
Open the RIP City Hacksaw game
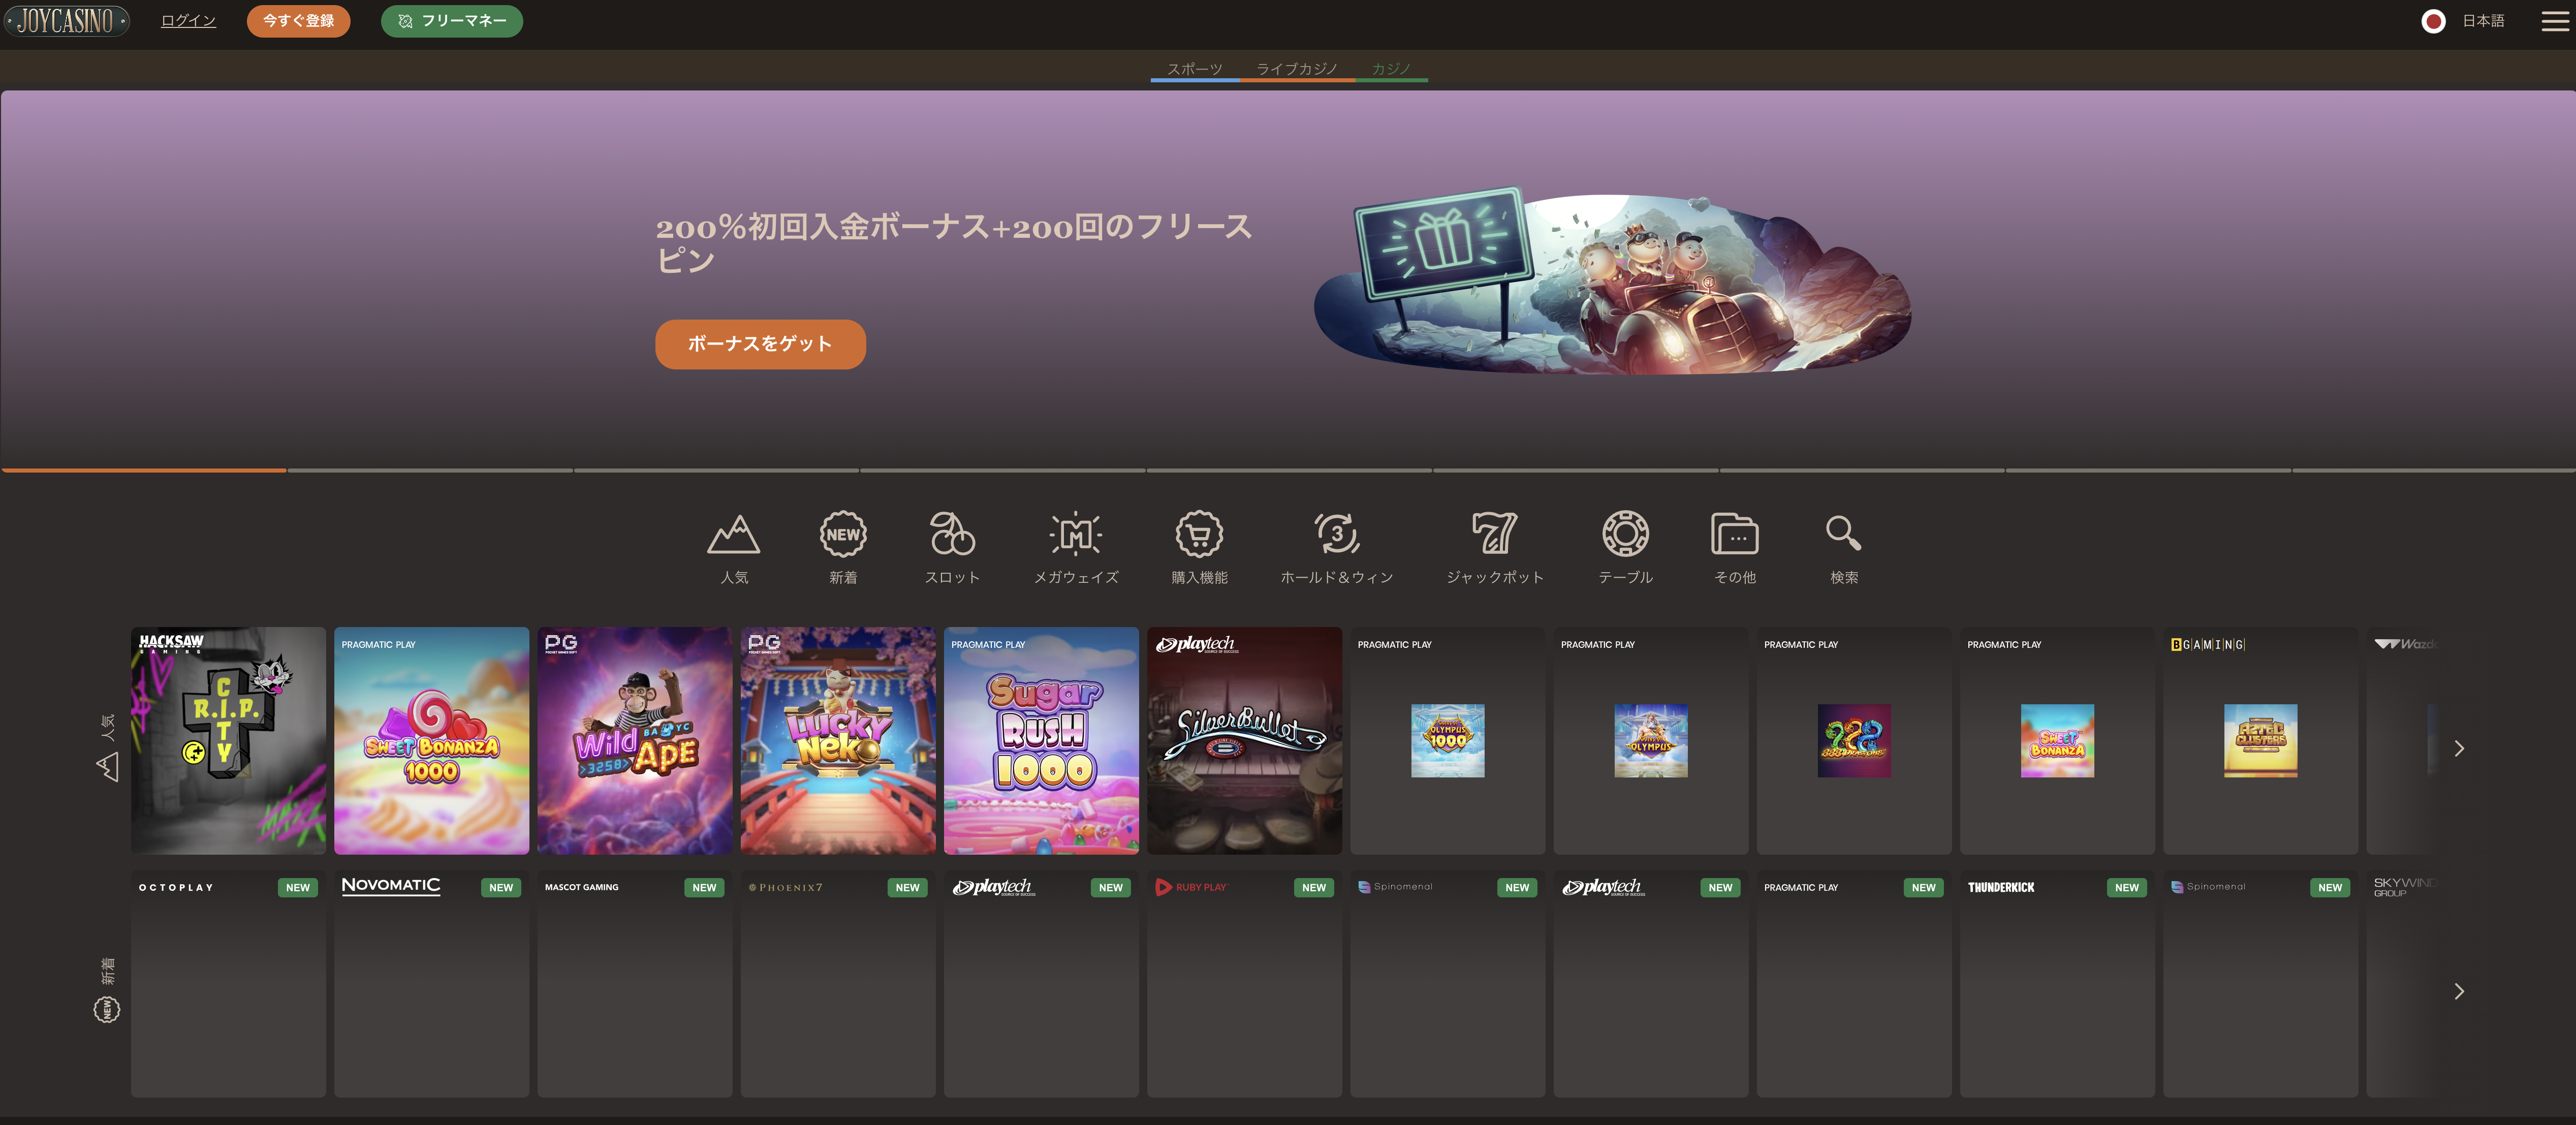228,741
